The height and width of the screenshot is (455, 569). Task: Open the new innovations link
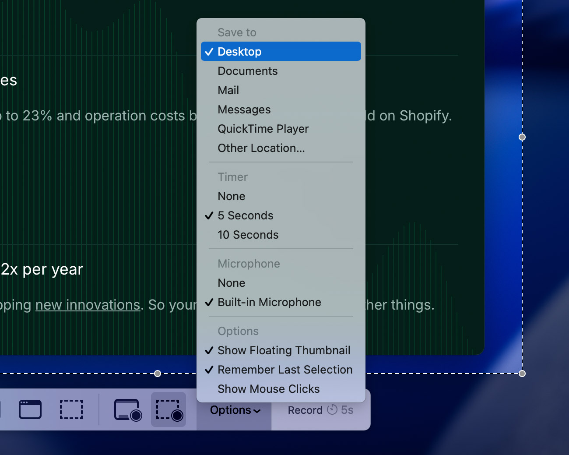[x=88, y=305]
